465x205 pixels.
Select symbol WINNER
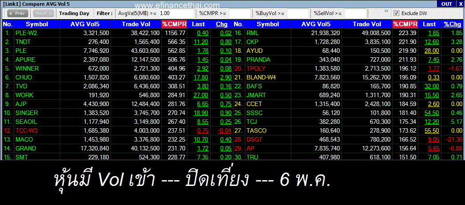tap(27, 68)
